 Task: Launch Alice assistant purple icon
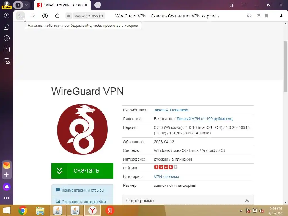[7, 187]
